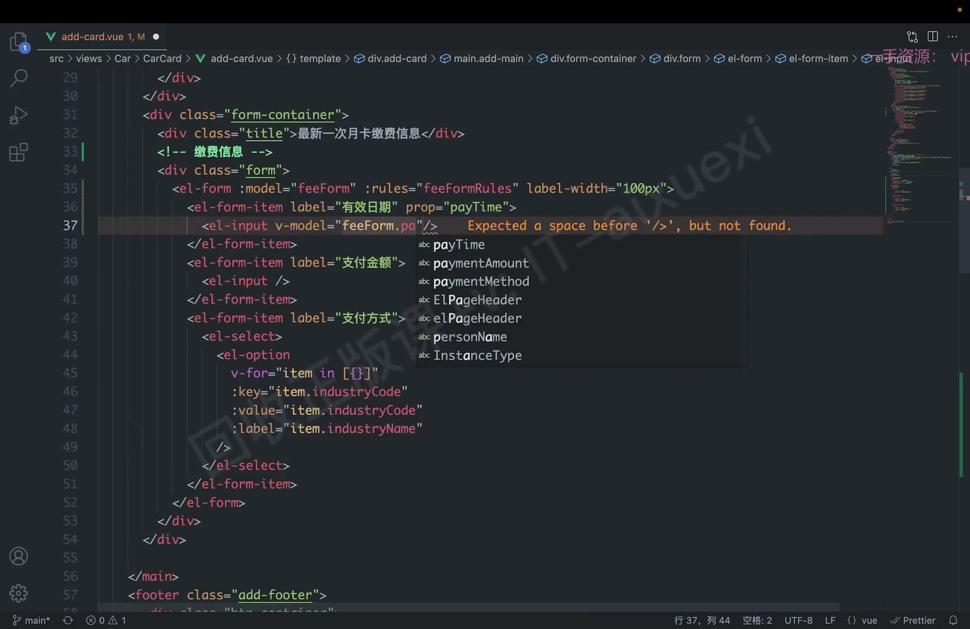
Task: Open the div.form-container breadcrumb
Action: 586,58
